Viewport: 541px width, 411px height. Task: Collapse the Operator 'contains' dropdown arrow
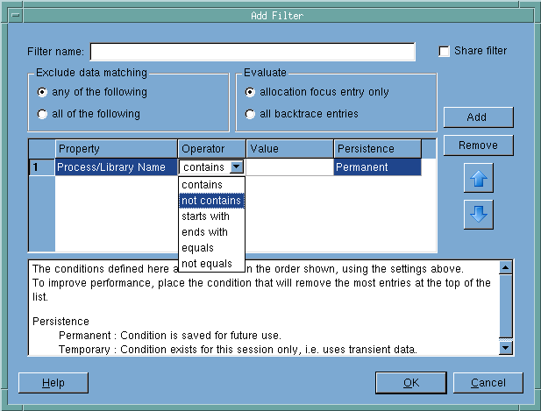pos(235,167)
